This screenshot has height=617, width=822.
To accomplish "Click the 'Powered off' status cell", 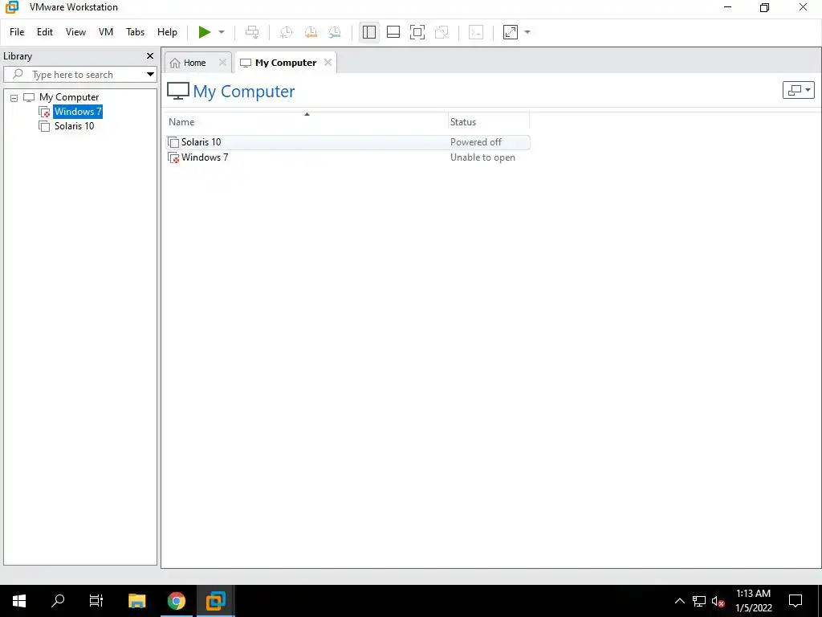I will pos(475,142).
